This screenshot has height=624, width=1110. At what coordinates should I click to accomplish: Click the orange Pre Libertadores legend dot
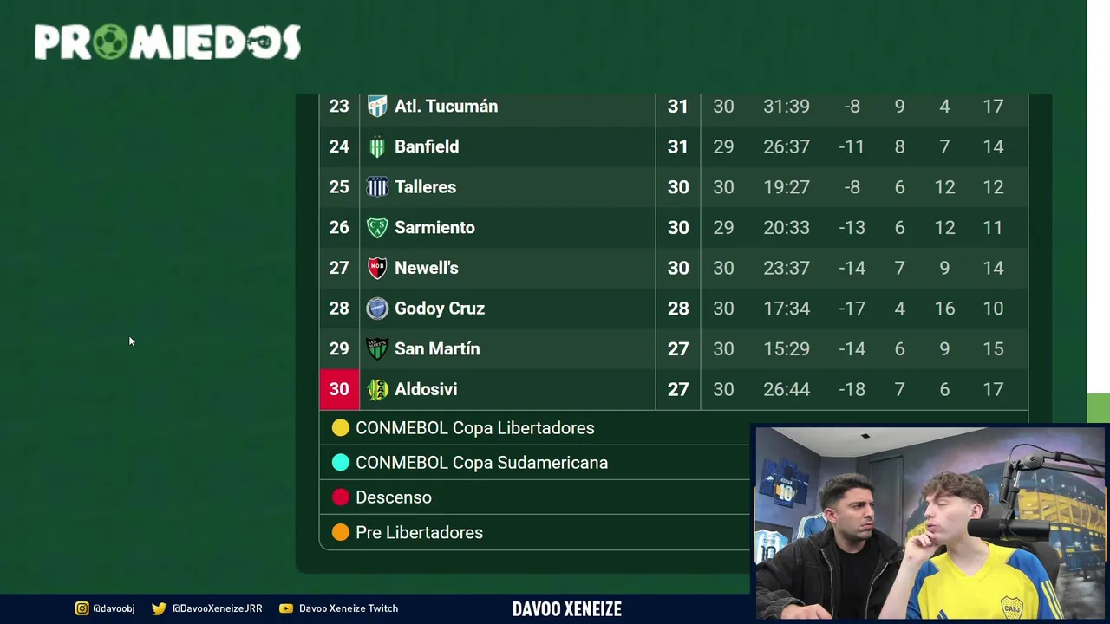341,533
